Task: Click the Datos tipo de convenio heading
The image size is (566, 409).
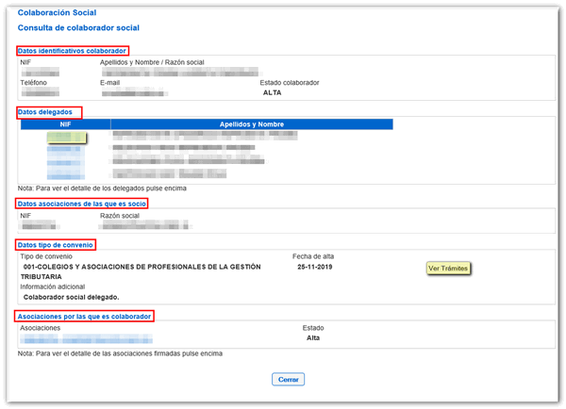Action: tap(56, 245)
